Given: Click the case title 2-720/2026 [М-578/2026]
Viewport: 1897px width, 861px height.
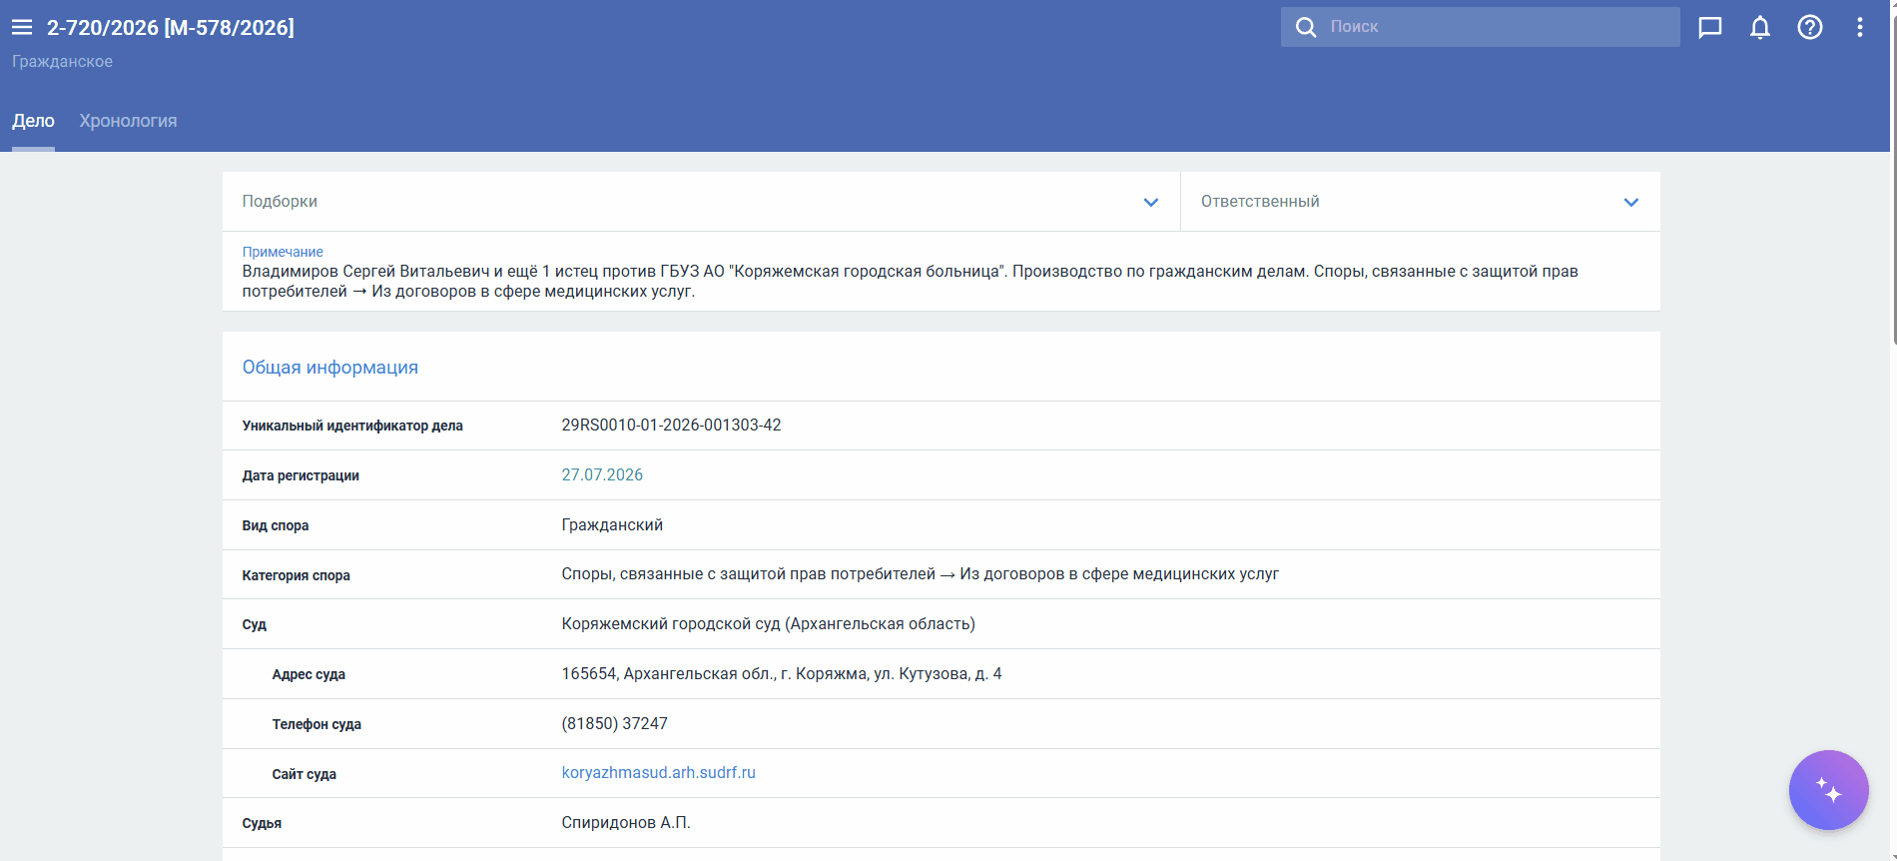Looking at the screenshot, I should point(171,28).
